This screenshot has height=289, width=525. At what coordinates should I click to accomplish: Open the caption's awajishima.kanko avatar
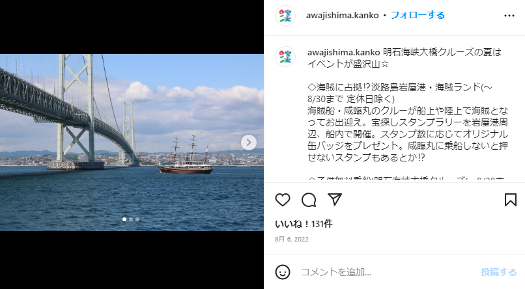[285, 57]
